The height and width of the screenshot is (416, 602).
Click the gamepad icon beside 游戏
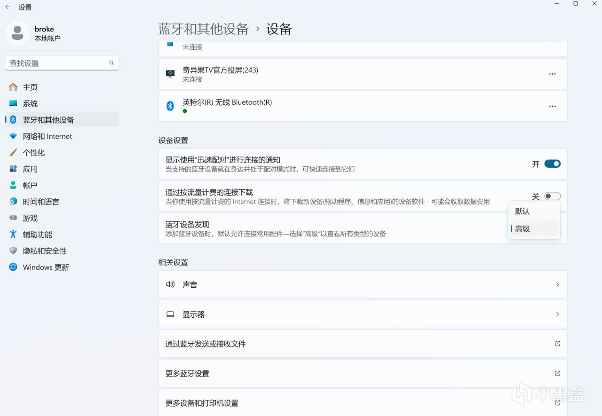(x=13, y=218)
